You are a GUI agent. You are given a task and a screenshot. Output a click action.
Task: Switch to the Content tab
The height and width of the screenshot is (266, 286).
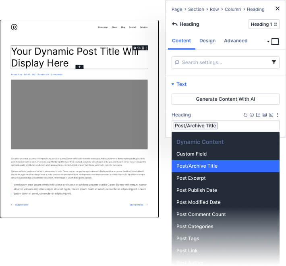[181, 41]
